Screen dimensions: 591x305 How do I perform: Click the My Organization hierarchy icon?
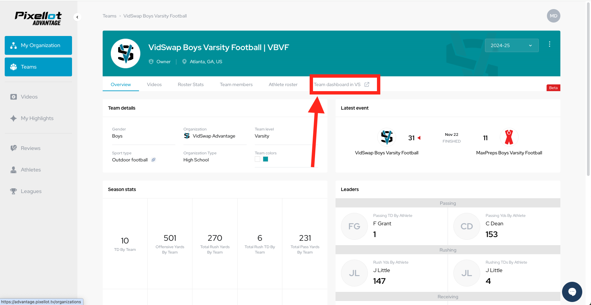pyautogui.click(x=13, y=45)
